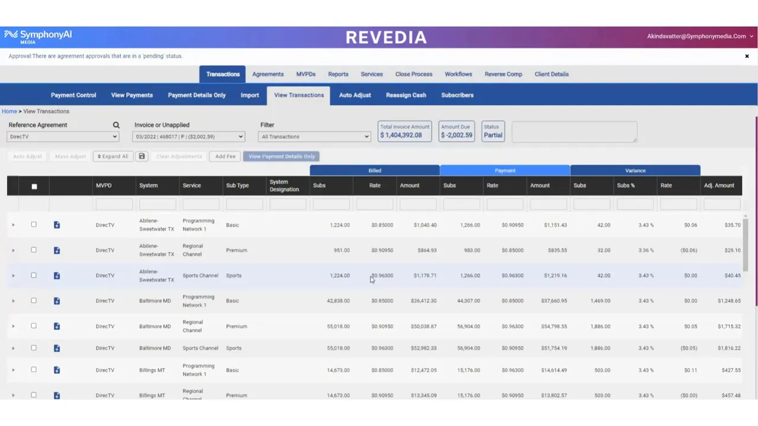Click the save floppy-disk icon beside Expand All
This screenshot has width=758, height=426.
142,156
